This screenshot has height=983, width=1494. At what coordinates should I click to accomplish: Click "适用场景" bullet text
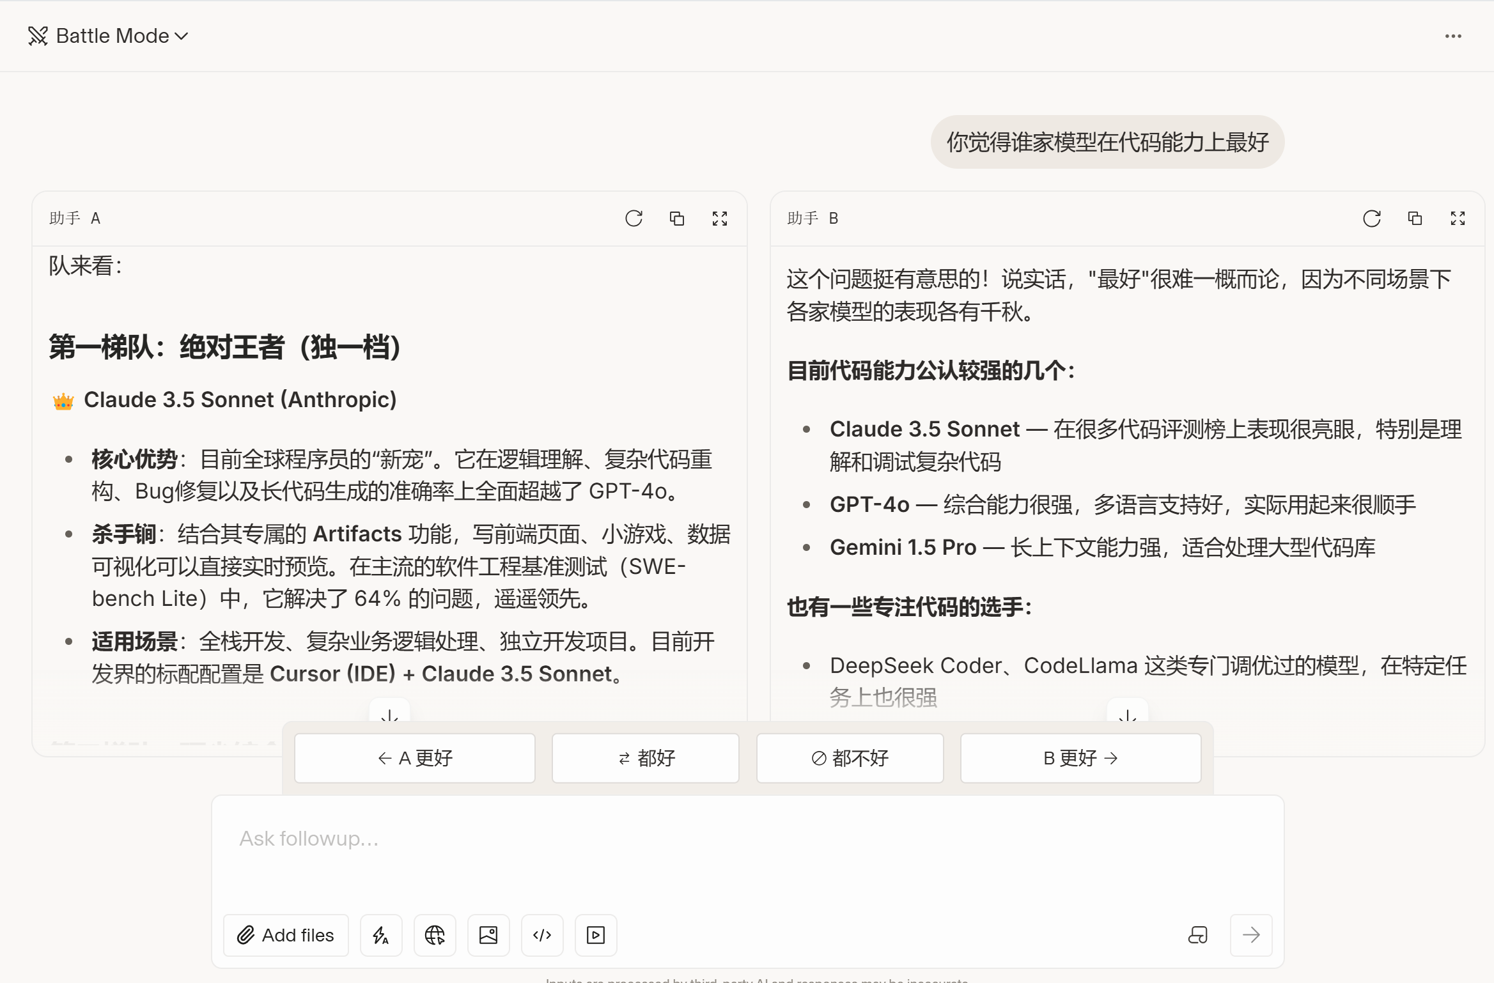[x=134, y=641]
